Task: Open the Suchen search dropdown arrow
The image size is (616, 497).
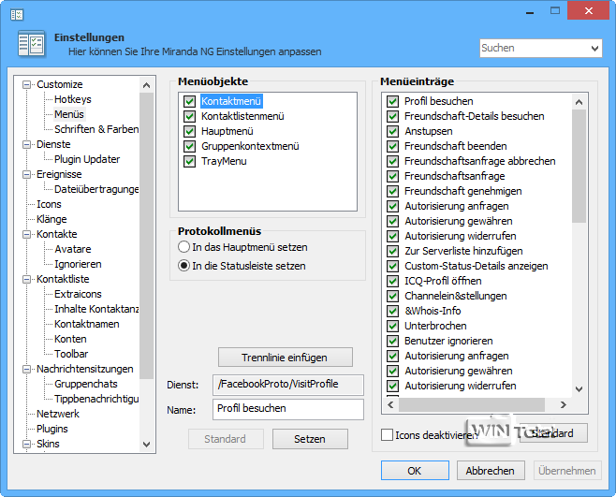Action: coord(594,49)
